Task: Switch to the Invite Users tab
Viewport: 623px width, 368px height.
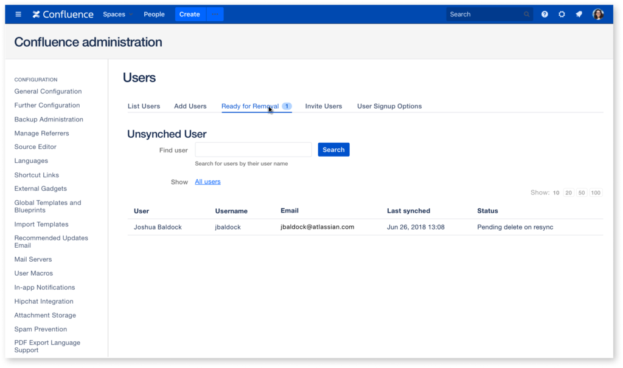Action: 324,106
